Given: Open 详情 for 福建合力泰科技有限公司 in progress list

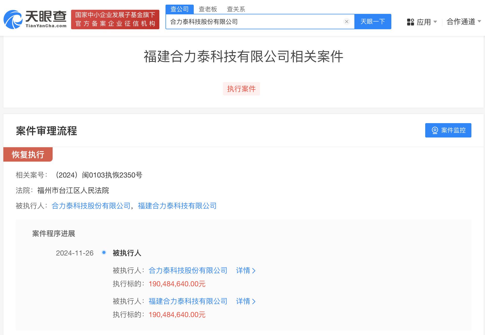Looking at the screenshot, I should click(x=246, y=301).
